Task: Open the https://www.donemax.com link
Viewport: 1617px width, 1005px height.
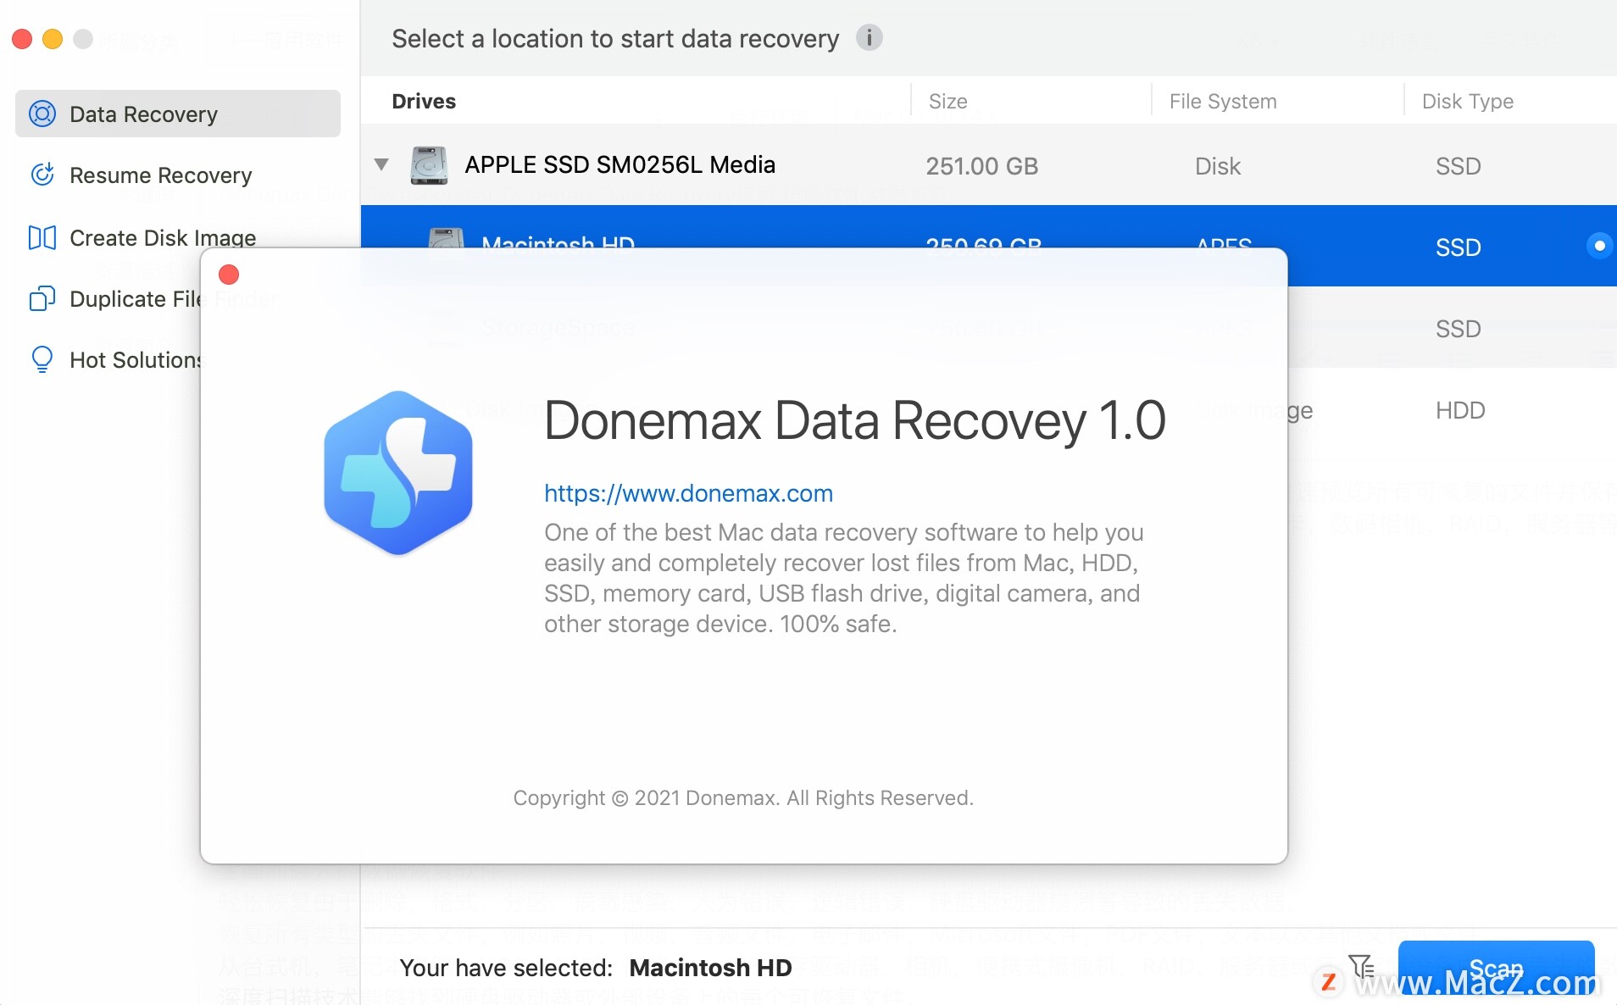Action: click(x=688, y=493)
